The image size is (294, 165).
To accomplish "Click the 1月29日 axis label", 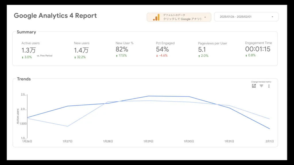I will 148,141.
